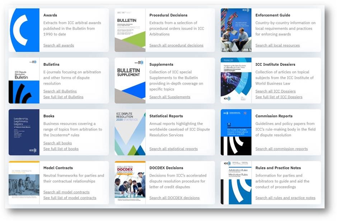The width and height of the screenshot is (337, 221).
Task: Open the ICC Institute Dossiers cover
Action: (x=236, y=81)
